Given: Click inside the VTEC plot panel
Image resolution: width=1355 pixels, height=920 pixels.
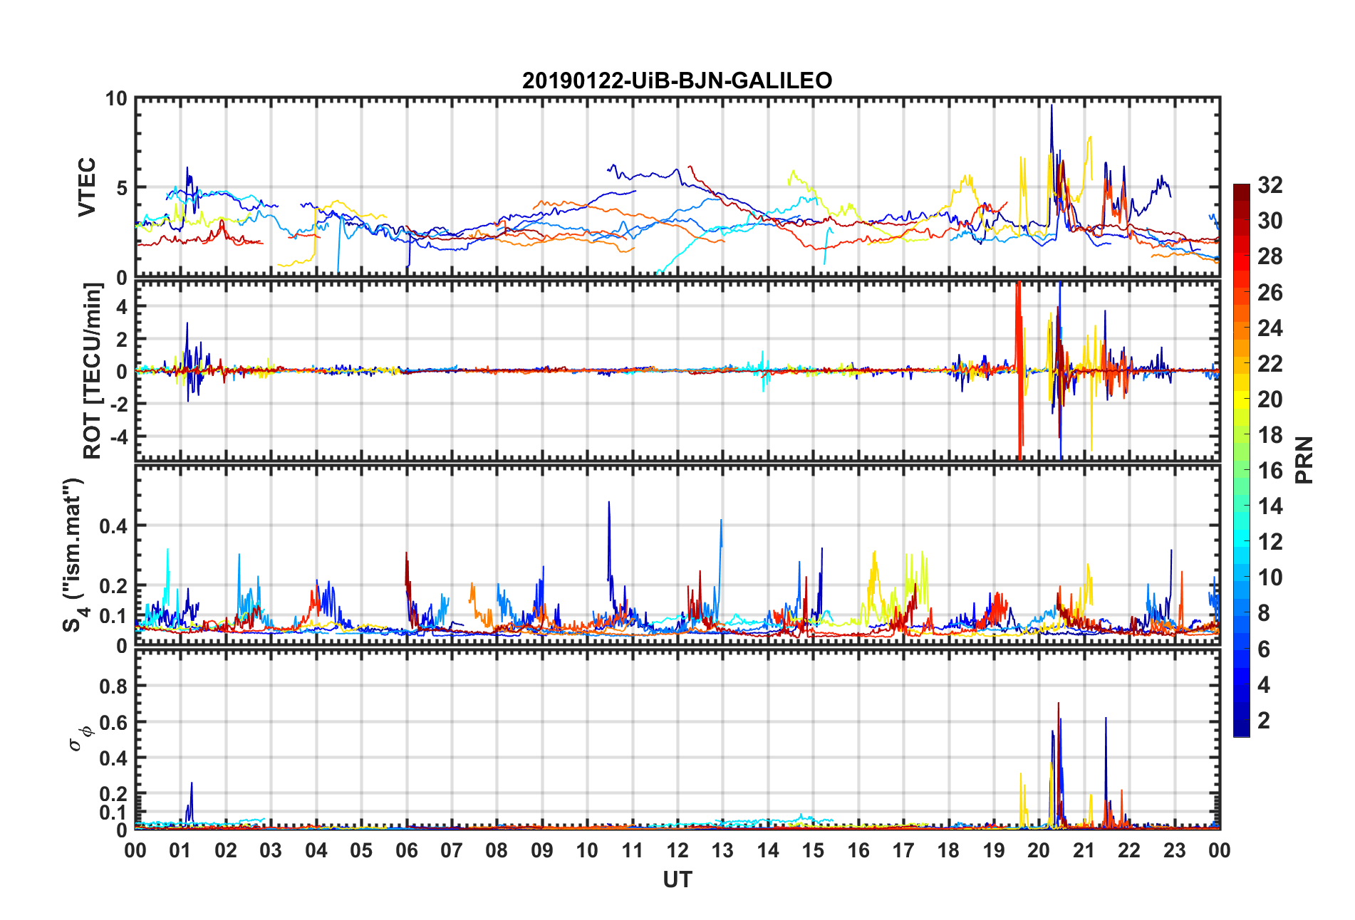Looking at the screenshot, I should click(677, 187).
